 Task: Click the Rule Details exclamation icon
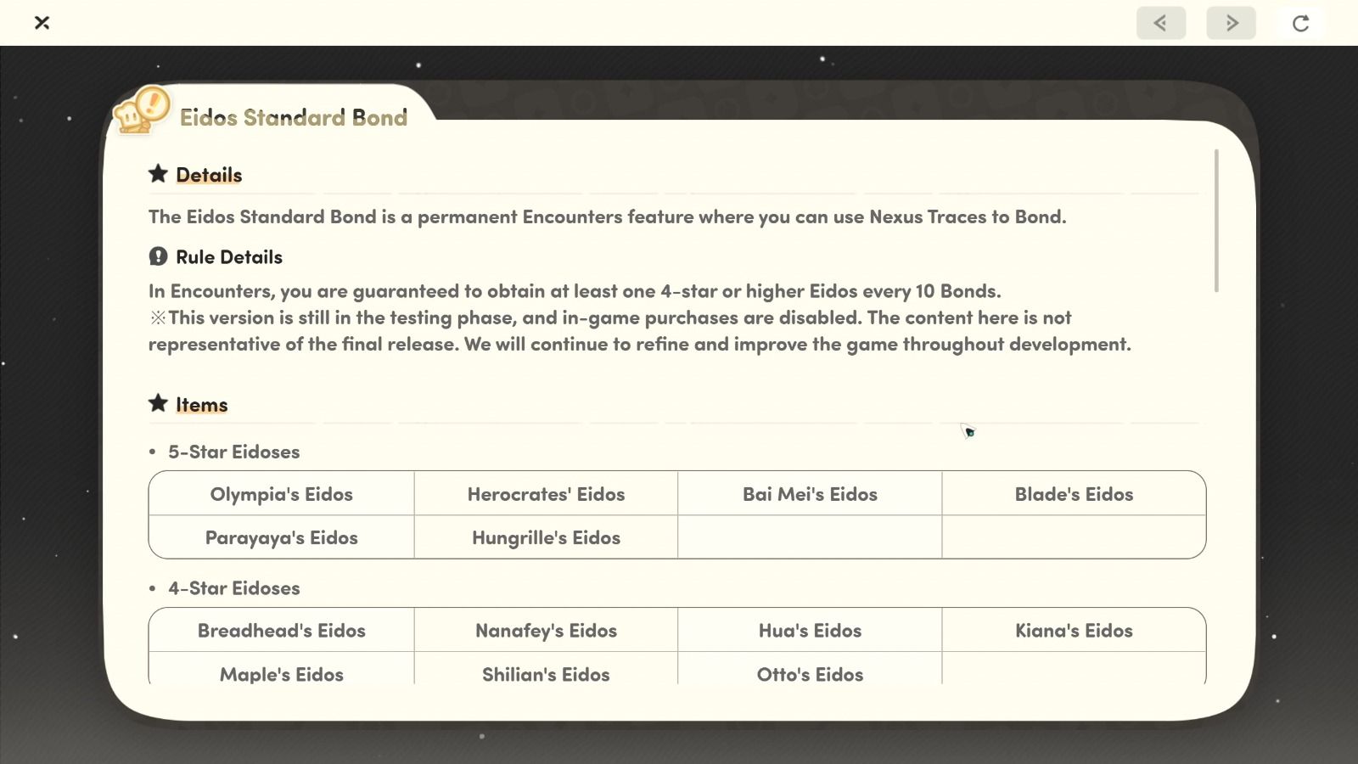158,256
